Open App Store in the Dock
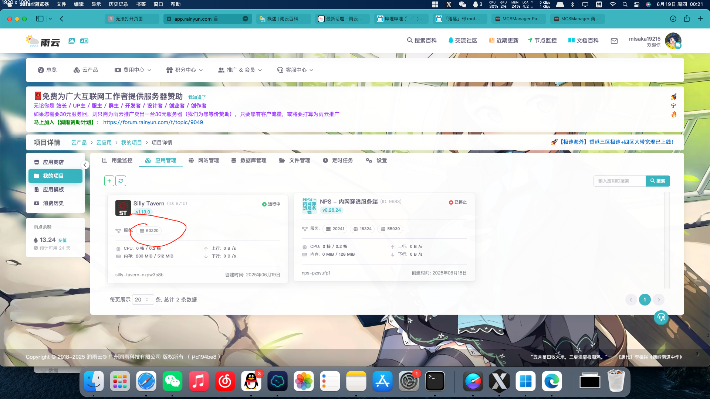 (x=382, y=381)
